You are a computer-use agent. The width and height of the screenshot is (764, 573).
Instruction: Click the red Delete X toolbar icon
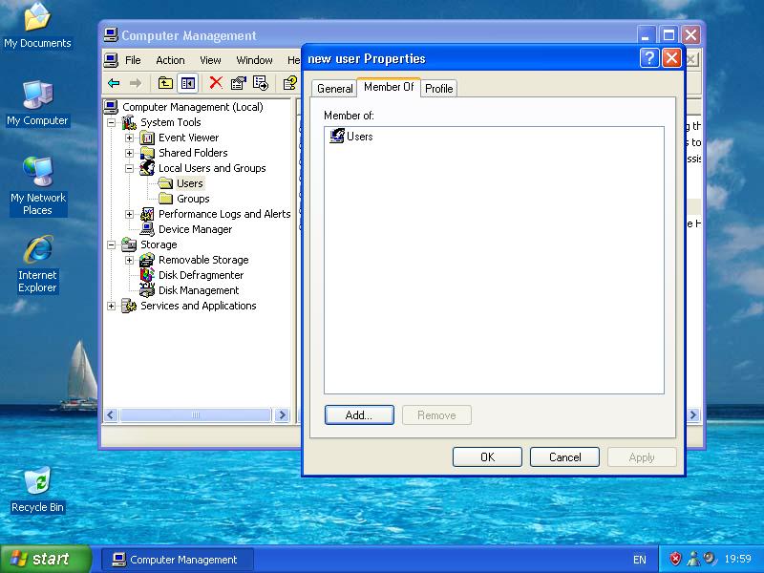216,83
